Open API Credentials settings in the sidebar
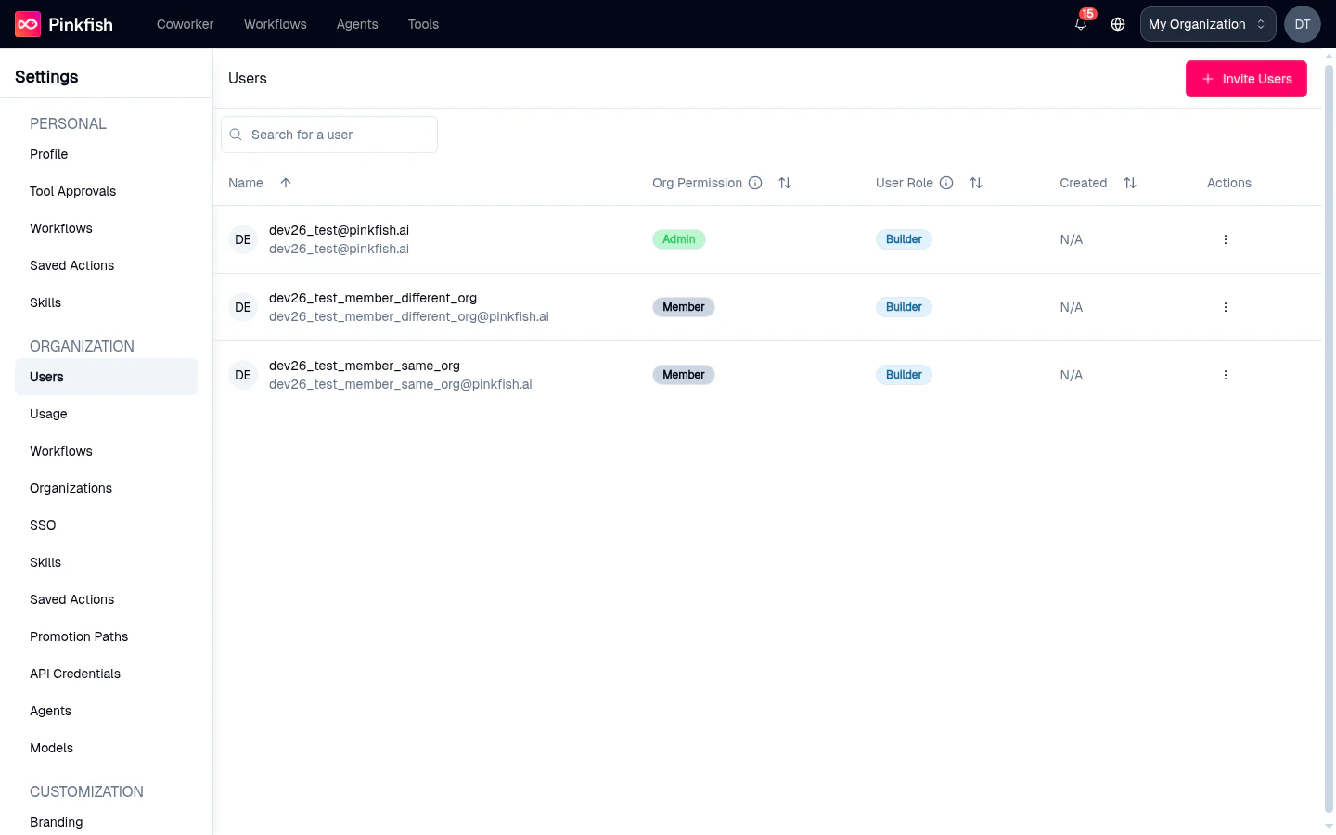 coord(75,674)
